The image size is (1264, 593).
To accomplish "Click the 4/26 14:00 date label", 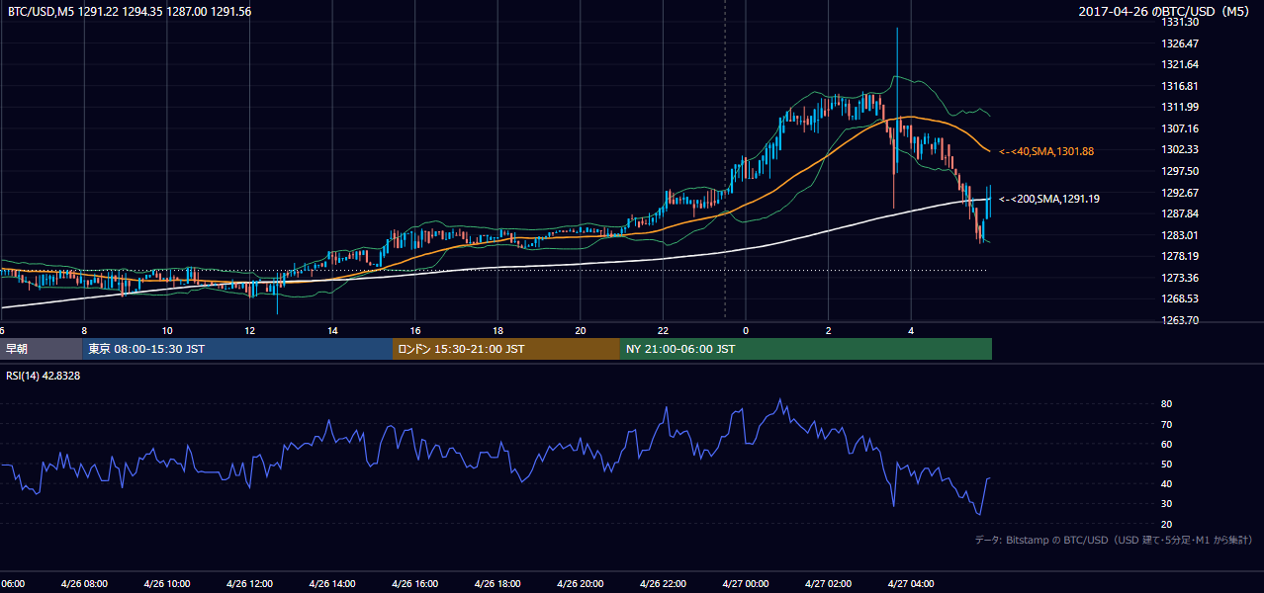I will point(332,584).
